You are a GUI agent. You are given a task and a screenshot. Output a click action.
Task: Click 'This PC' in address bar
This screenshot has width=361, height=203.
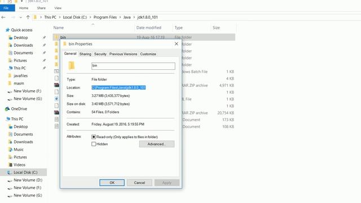click(50, 17)
